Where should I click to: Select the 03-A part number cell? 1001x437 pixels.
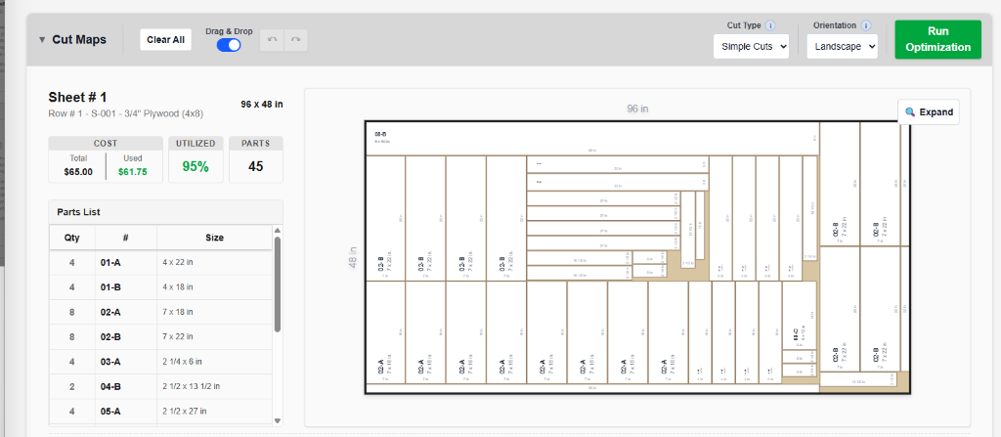126,363
